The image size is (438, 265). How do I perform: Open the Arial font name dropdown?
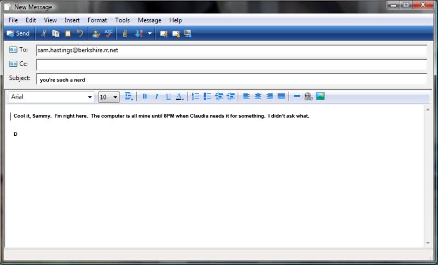click(90, 97)
